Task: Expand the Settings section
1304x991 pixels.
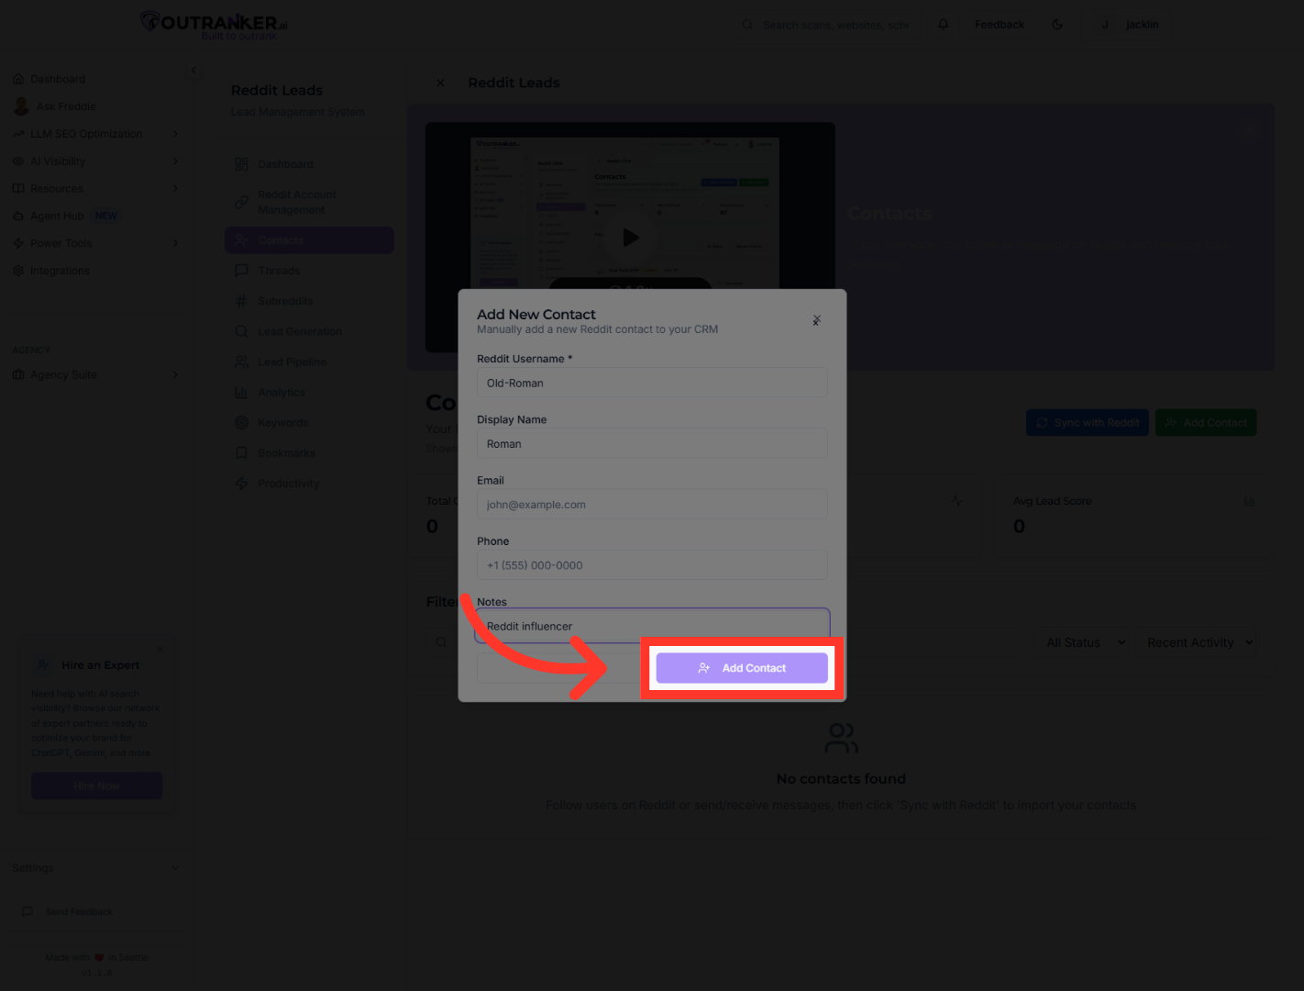Action: [96, 868]
